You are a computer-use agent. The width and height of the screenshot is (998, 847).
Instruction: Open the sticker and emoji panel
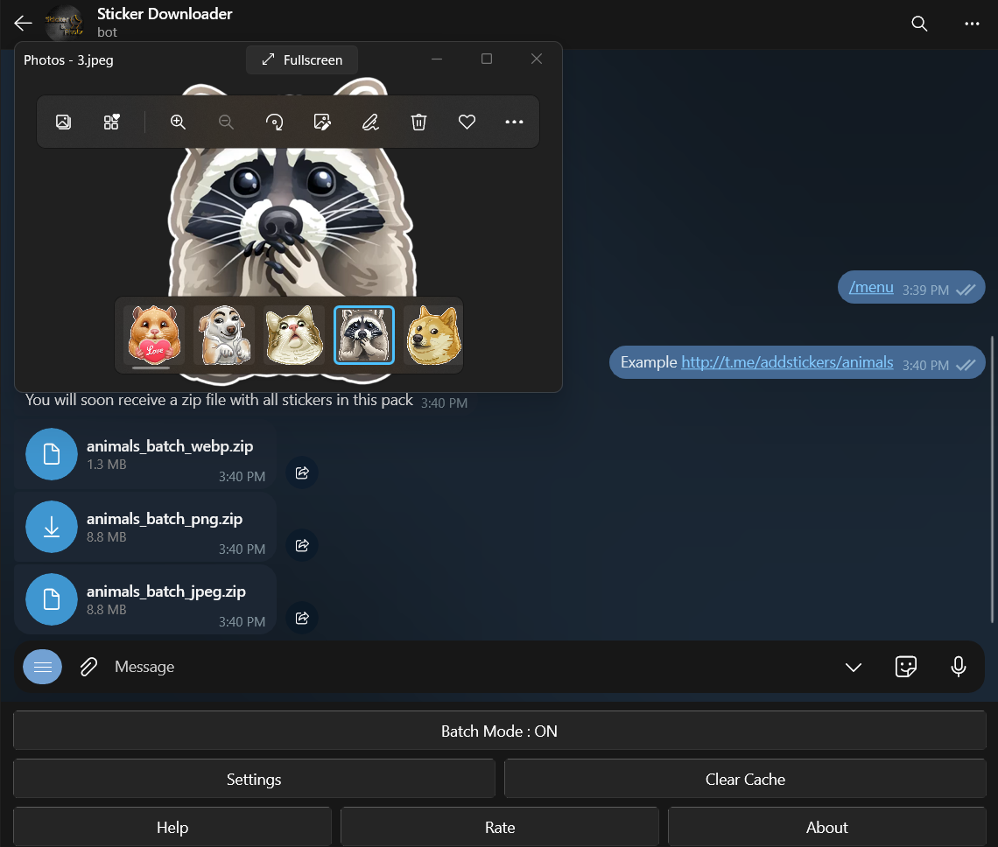(906, 666)
